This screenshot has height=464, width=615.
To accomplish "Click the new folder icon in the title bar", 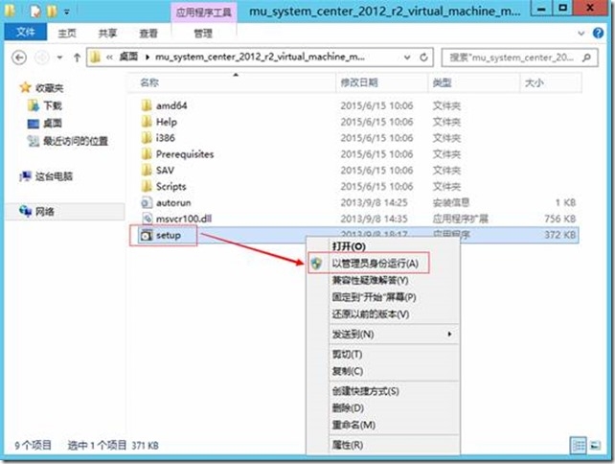I will coord(52,12).
